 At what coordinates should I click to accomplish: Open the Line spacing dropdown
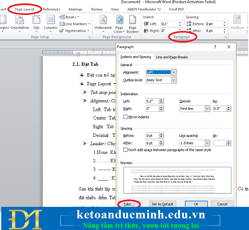pos(195,143)
